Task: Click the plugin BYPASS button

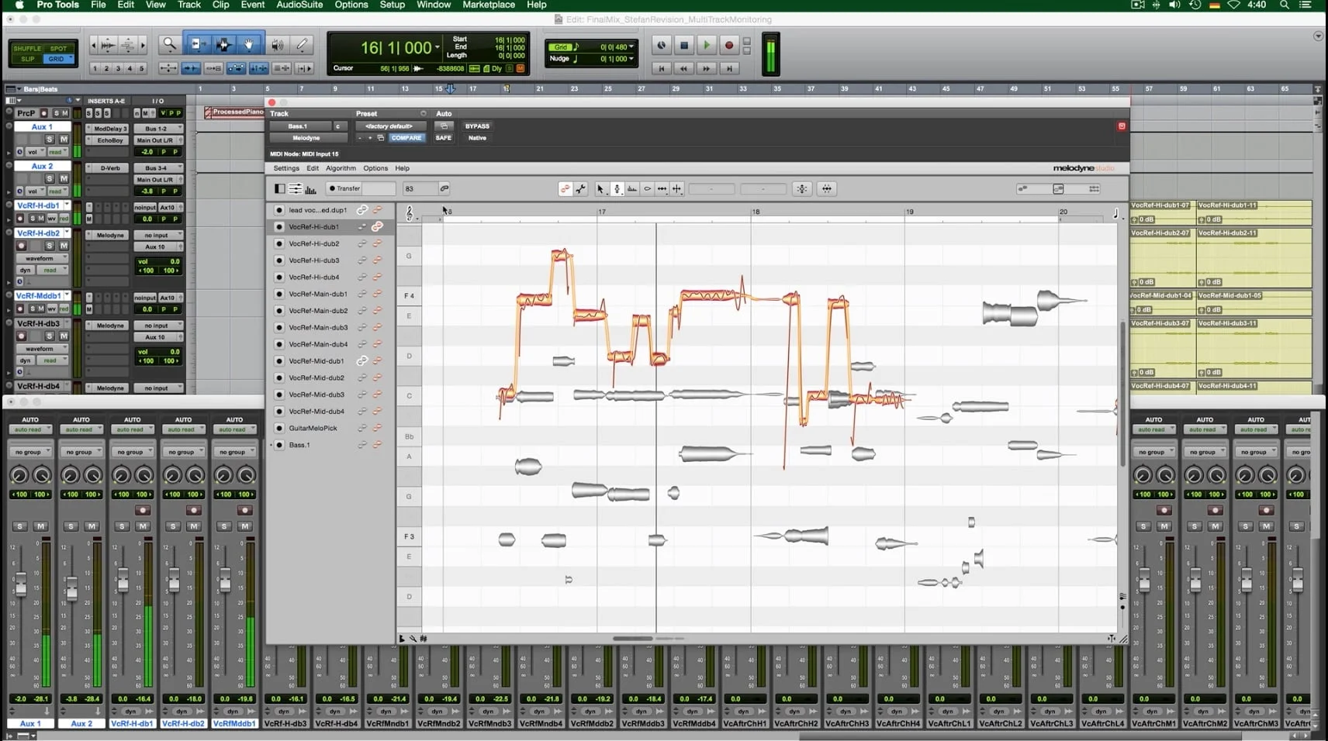Action: pos(477,126)
